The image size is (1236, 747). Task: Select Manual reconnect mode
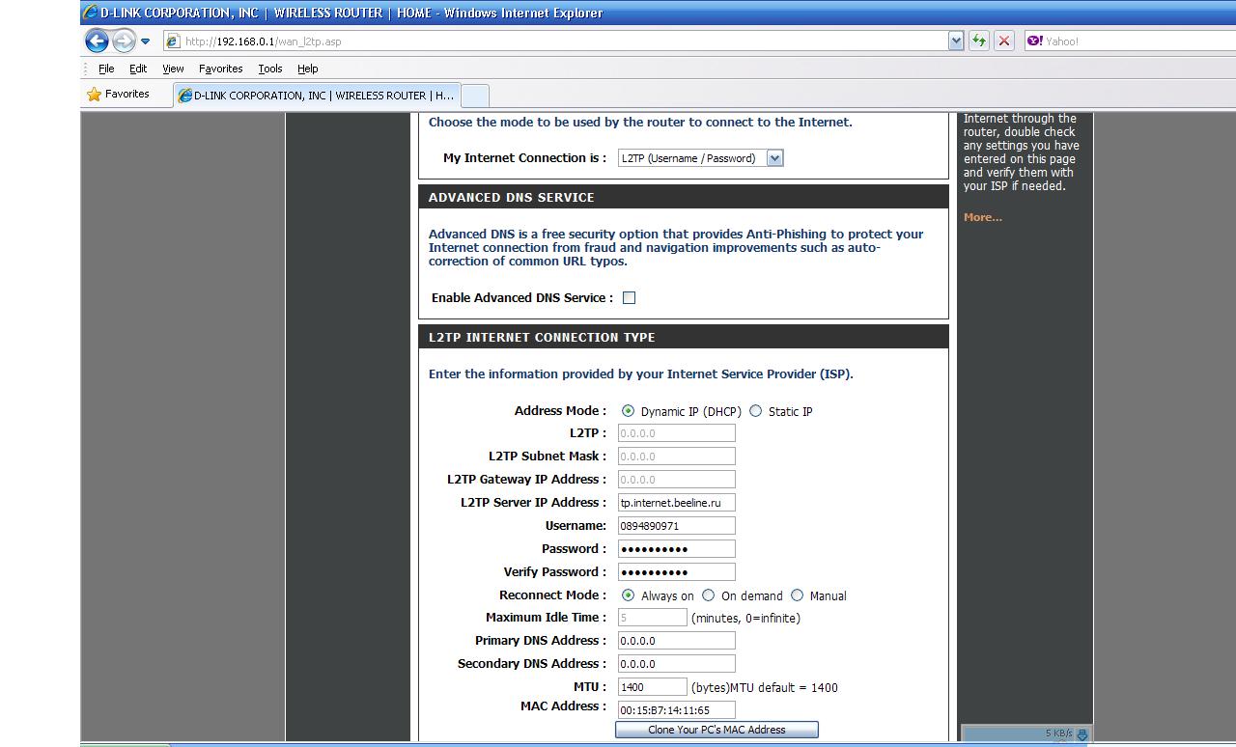798,595
